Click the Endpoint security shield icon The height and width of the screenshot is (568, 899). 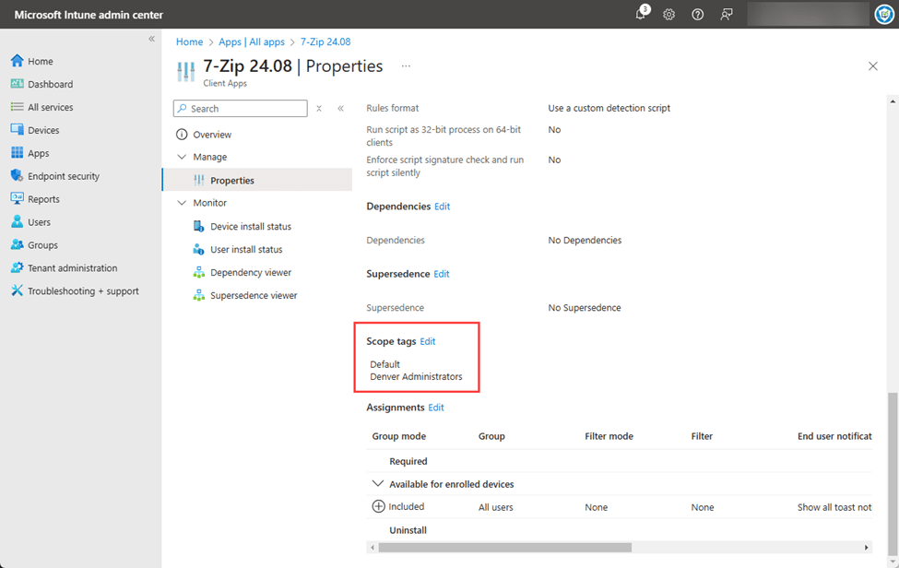pyautogui.click(x=17, y=176)
